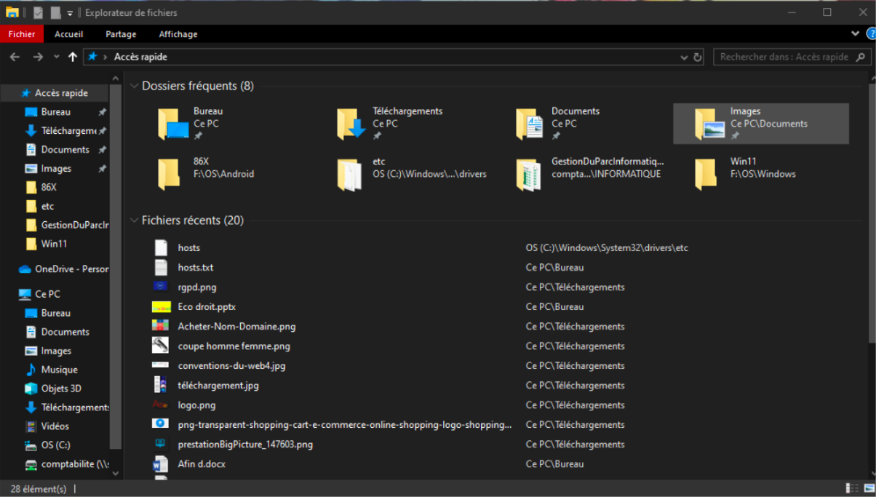Viewport: 876px width, 497px height.
Task: Click the search box for Accès rapide
Action: (x=784, y=57)
